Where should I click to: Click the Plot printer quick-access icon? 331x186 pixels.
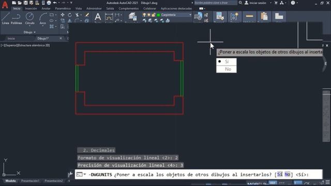click(x=49, y=3)
